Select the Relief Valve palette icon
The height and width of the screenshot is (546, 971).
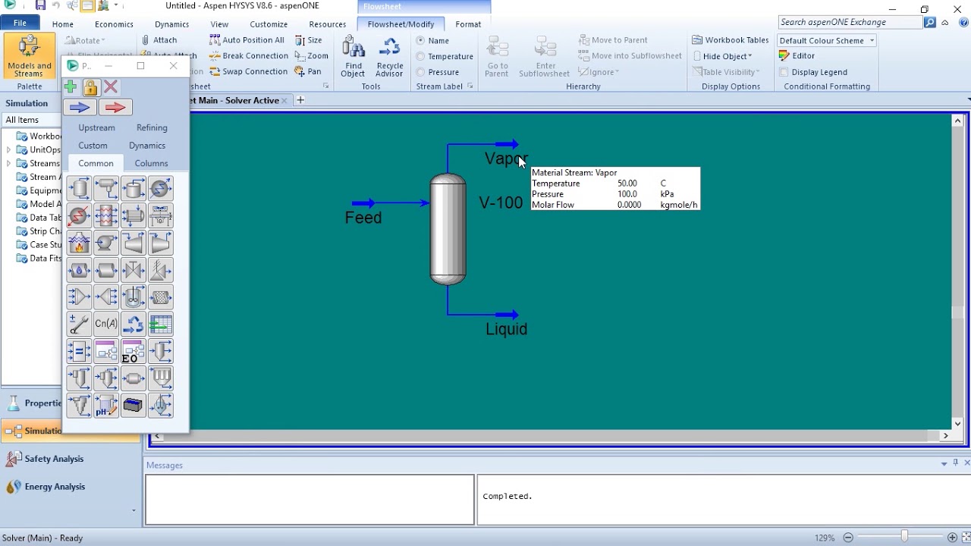click(161, 271)
